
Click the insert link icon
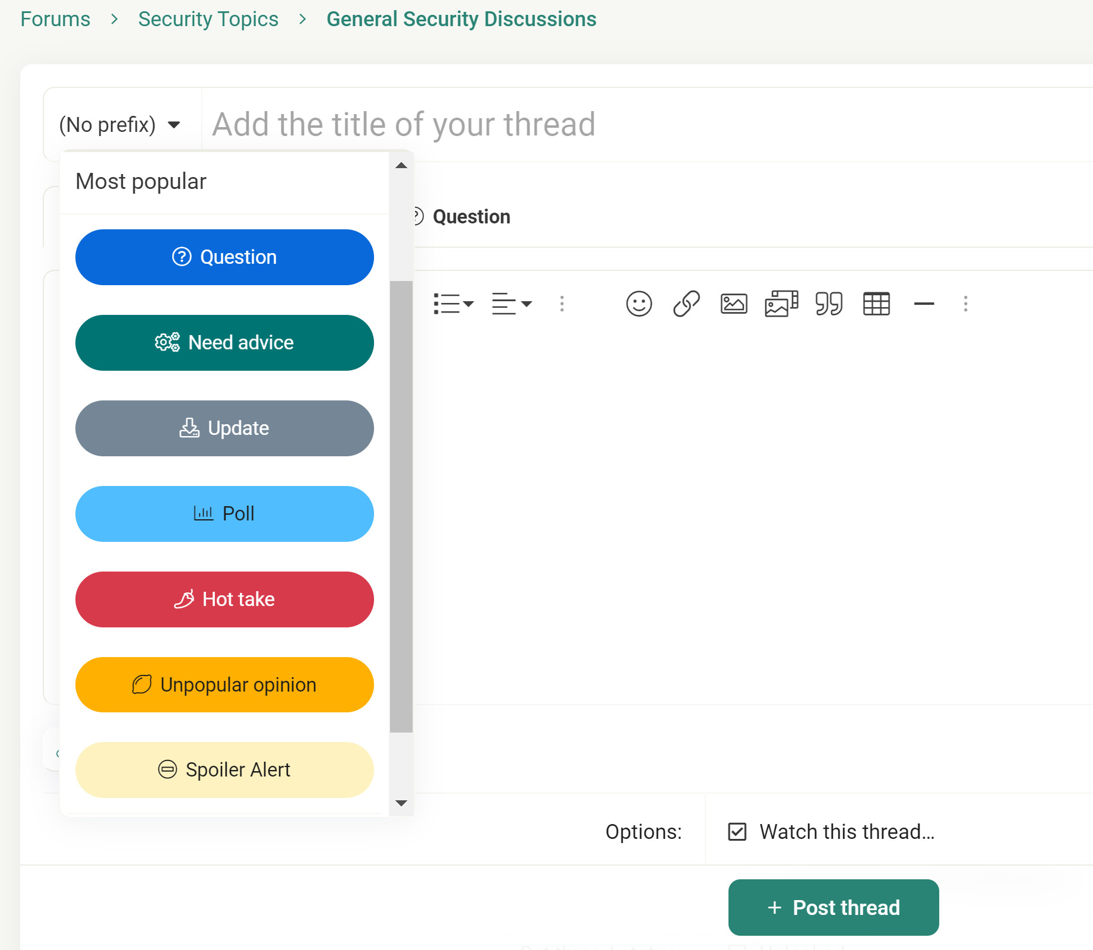coord(686,304)
